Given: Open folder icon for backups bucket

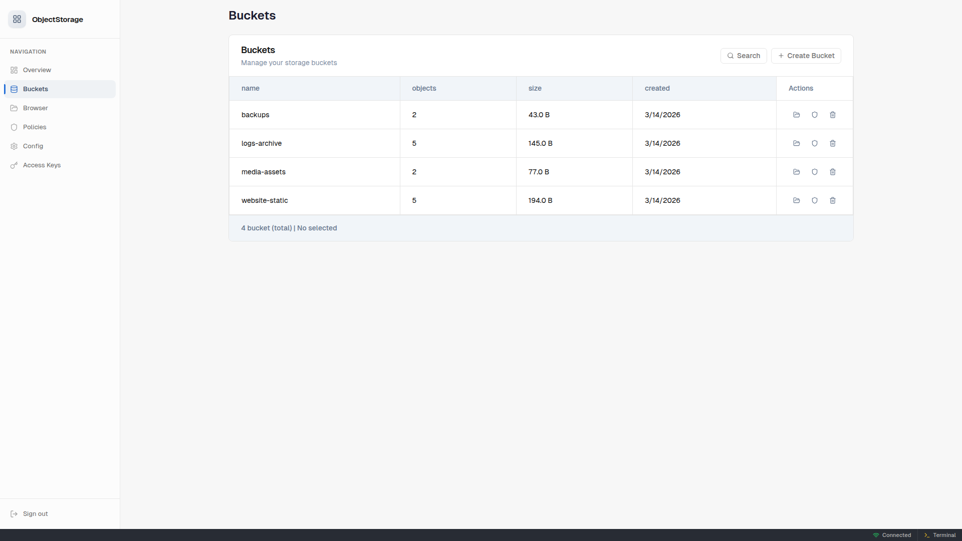Looking at the screenshot, I should [x=797, y=115].
